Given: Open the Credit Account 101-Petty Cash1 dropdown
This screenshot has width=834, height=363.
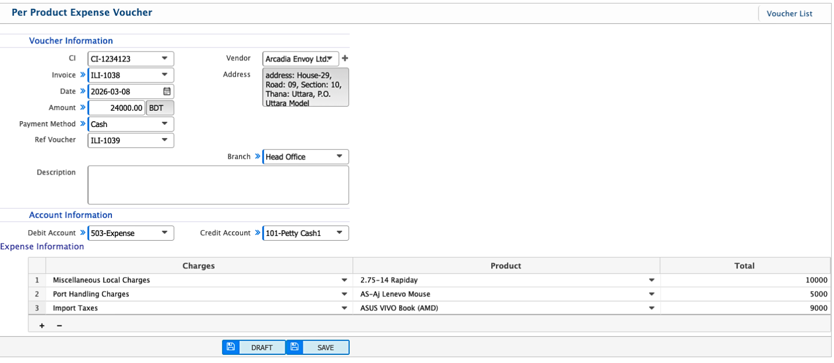Looking at the screenshot, I should 339,233.
